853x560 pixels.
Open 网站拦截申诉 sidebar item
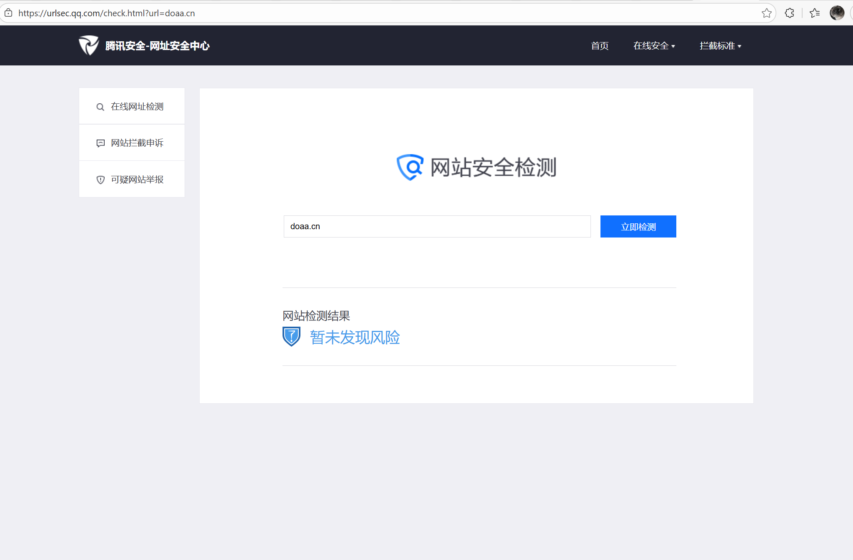coord(137,143)
